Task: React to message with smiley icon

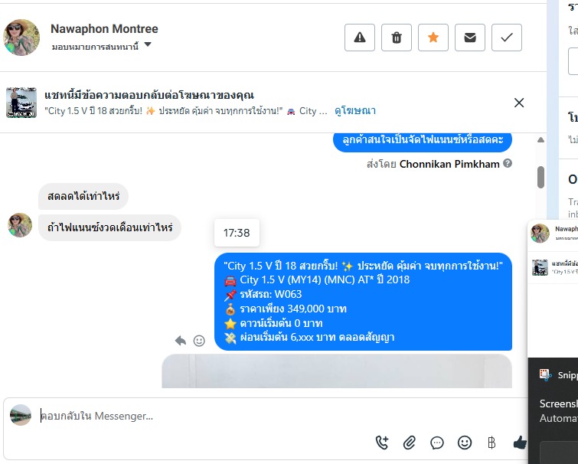Action: pos(199,341)
